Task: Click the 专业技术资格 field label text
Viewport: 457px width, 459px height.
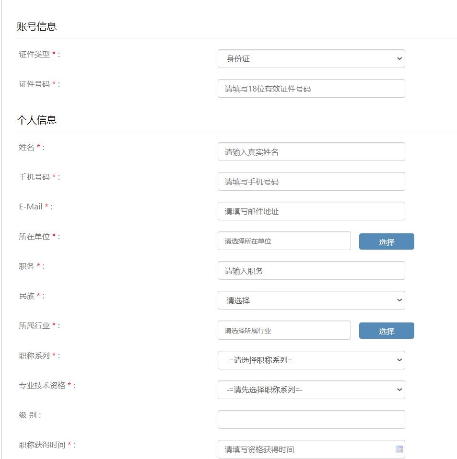Action: [42, 385]
